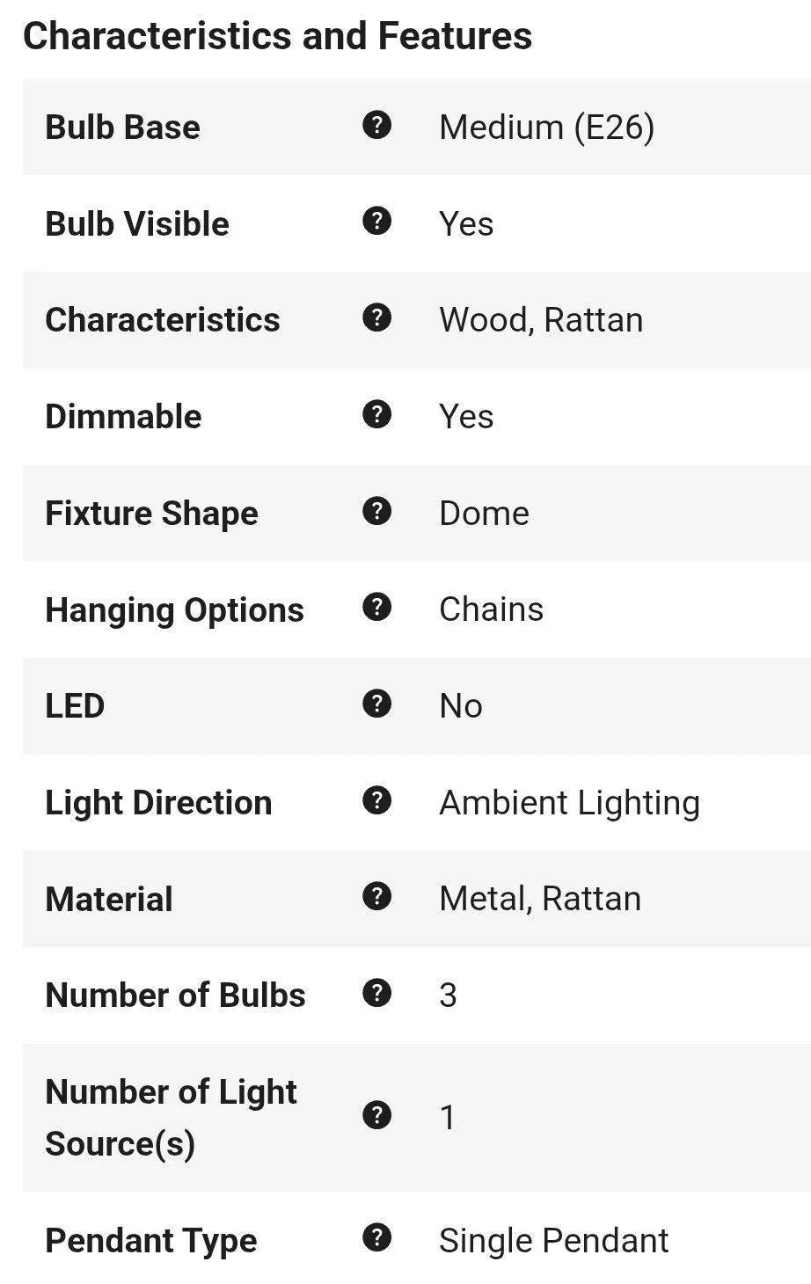Click the Hanging Options row label
Viewport: 811px width, 1284px height.
point(174,610)
